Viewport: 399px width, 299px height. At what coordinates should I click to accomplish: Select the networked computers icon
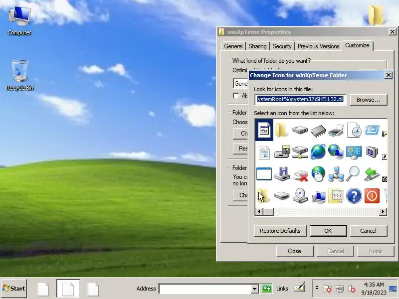click(336, 174)
